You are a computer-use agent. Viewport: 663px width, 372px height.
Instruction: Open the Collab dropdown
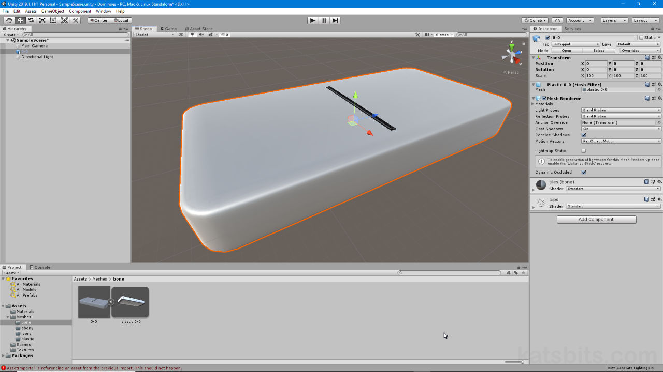[x=535, y=20]
